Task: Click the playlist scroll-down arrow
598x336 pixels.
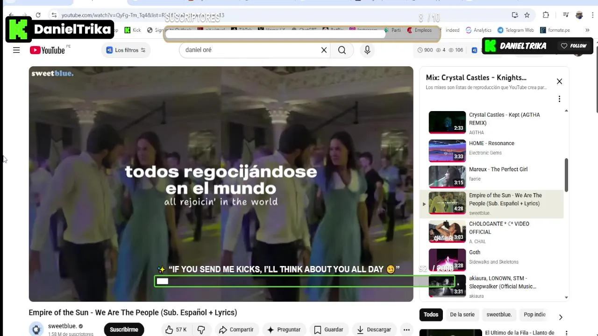Action: pos(566,297)
